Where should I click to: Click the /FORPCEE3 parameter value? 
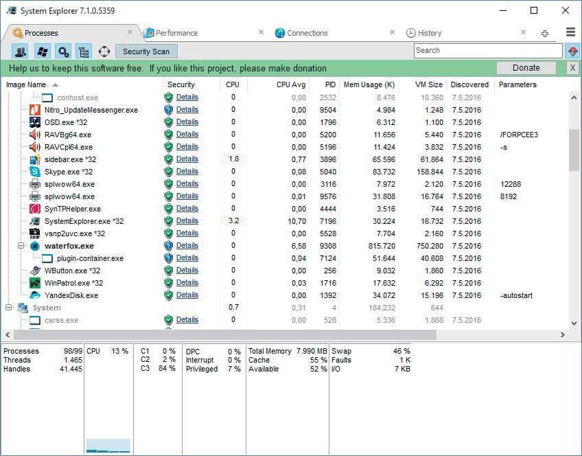click(x=519, y=135)
